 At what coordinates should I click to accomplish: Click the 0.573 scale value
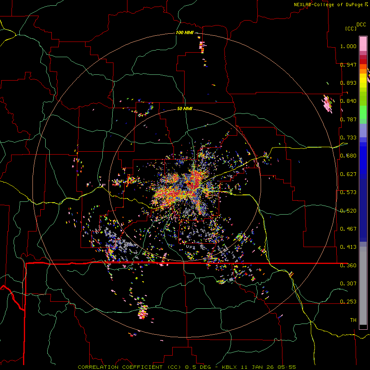pos(348,192)
